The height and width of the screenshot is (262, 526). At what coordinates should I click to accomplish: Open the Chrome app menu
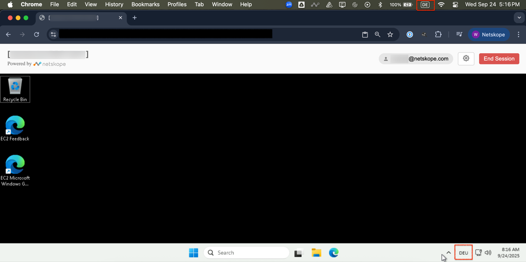[x=32, y=5]
